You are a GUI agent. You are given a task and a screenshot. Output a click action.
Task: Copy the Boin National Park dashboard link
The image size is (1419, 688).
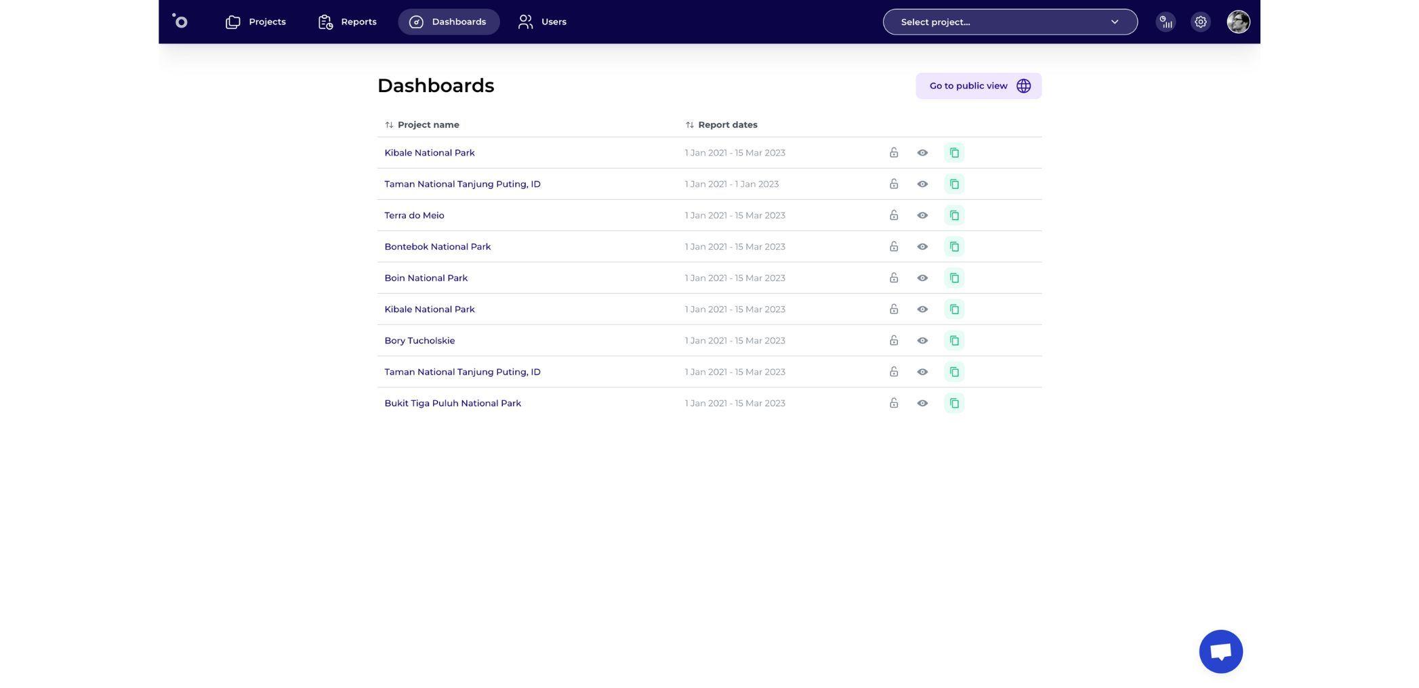tap(954, 278)
